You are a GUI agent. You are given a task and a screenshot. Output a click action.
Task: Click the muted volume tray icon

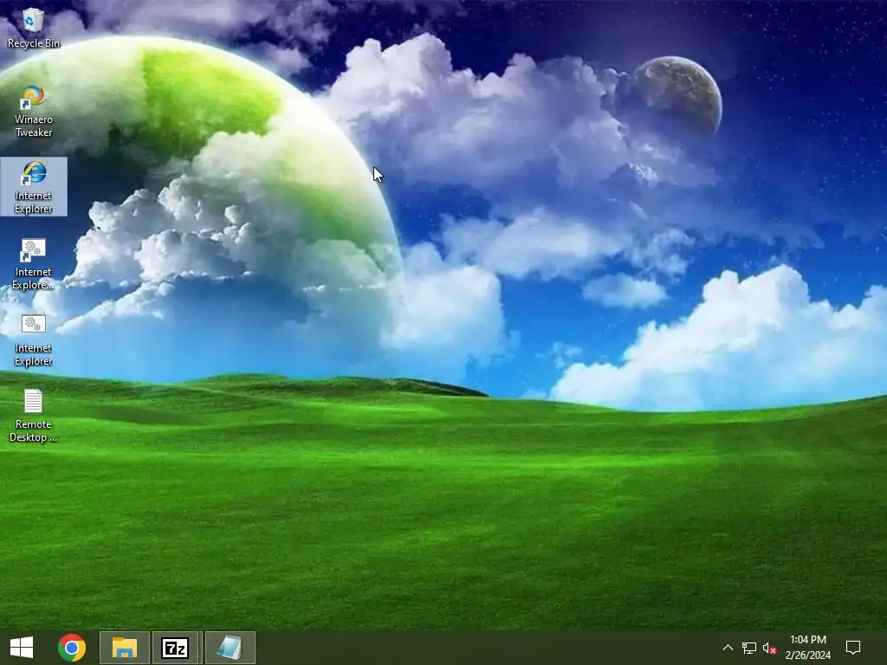[x=769, y=648]
